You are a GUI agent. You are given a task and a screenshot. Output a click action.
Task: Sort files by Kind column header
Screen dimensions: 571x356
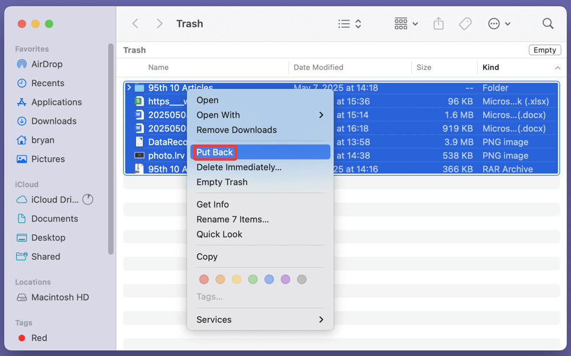490,67
